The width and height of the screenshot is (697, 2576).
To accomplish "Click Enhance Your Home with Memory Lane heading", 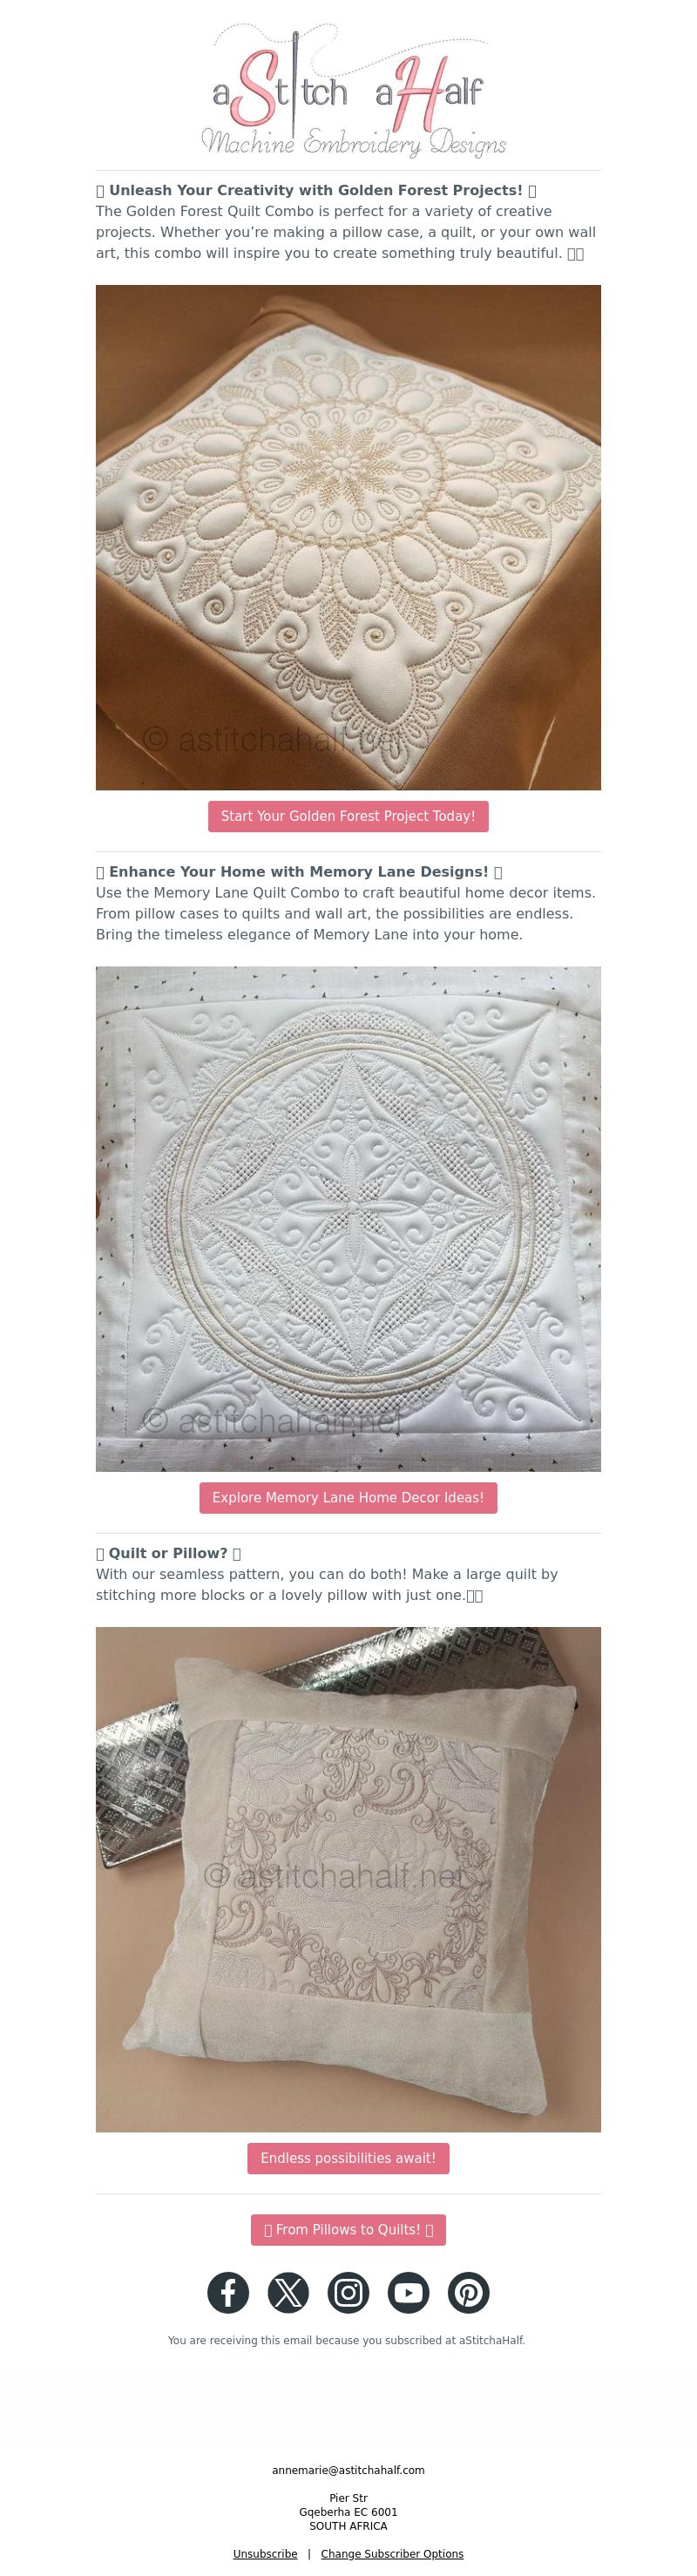I will (299, 871).
